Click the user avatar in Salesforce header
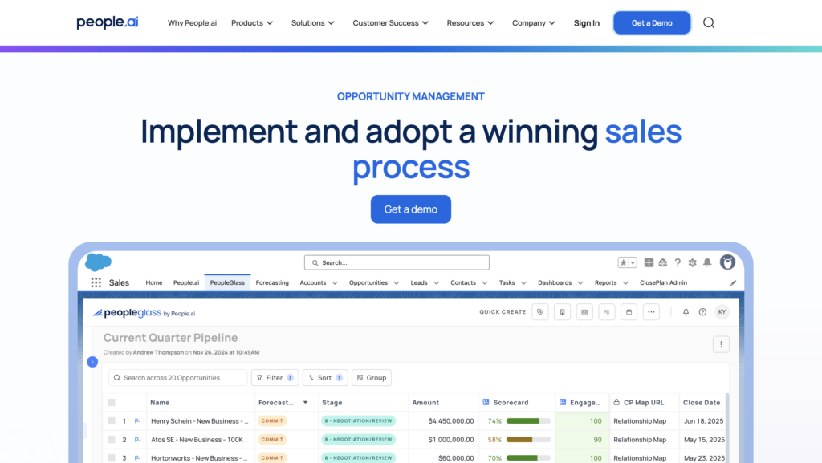Screen dimensions: 822x463 [x=727, y=262]
